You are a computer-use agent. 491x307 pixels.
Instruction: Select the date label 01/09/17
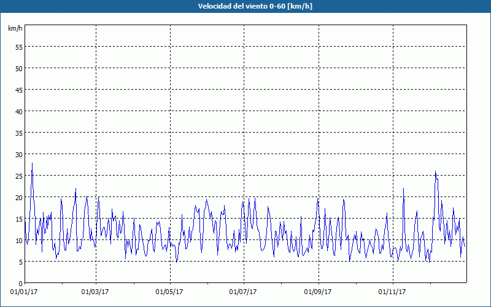coord(318,292)
